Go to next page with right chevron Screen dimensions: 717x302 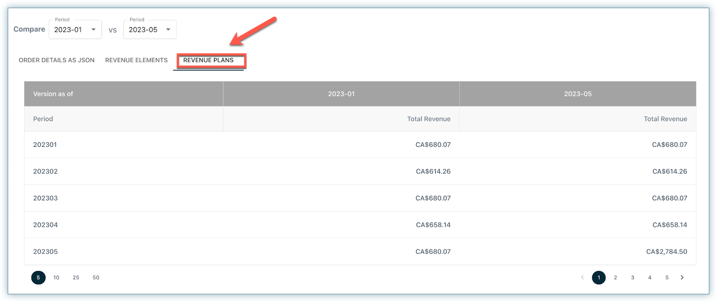tap(682, 278)
